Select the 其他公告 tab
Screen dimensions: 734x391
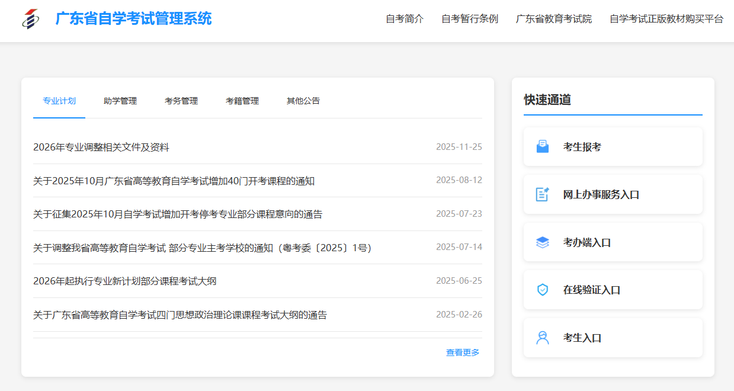click(303, 101)
